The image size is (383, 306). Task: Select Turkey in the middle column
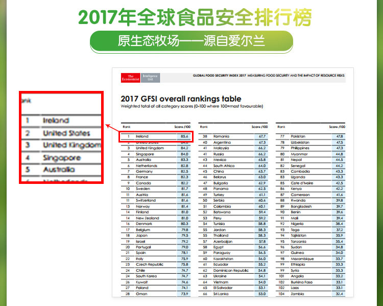click(x=219, y=195)
